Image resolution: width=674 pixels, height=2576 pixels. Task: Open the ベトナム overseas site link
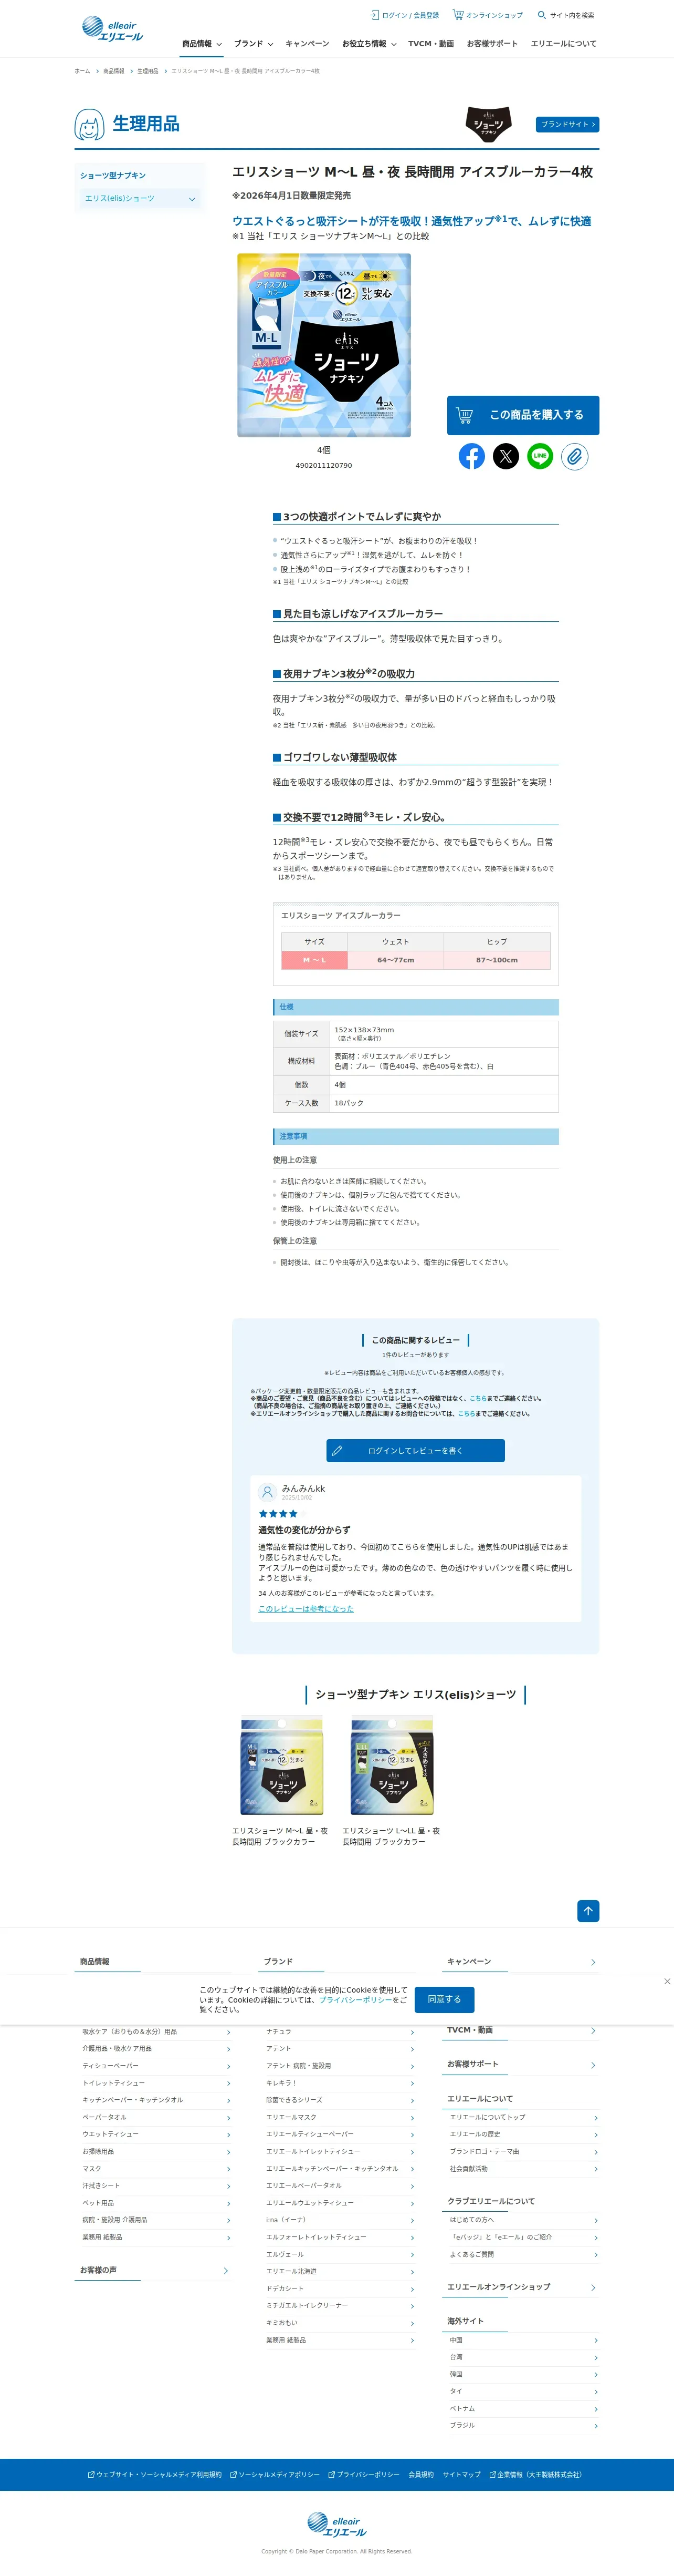(x=462, y=2408)
